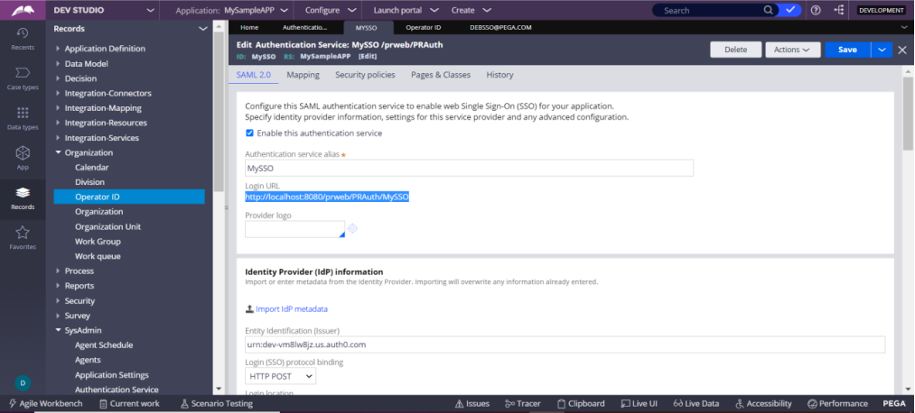Collapse the SysAdmin category
This screenshot has height=413, width=915.
click(x=58, y=330)
